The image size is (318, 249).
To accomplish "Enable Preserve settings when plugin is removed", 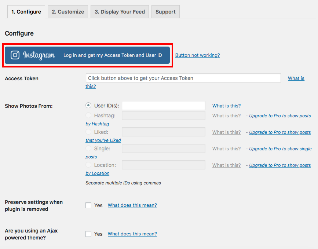I will pyautogui.click(x=88, y=205).
